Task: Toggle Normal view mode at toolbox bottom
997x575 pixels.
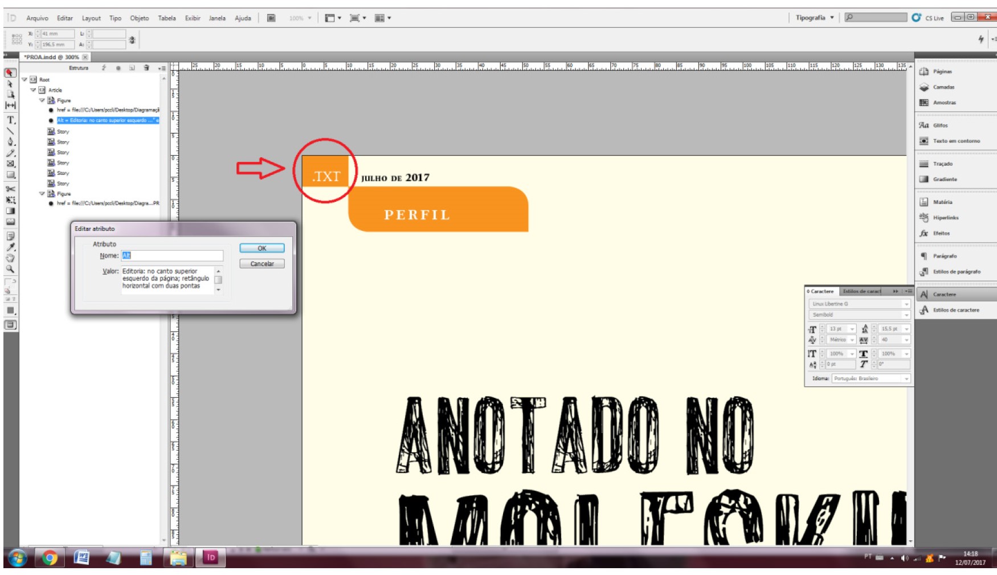Action: pyautogui.click(x=10, y=325)
